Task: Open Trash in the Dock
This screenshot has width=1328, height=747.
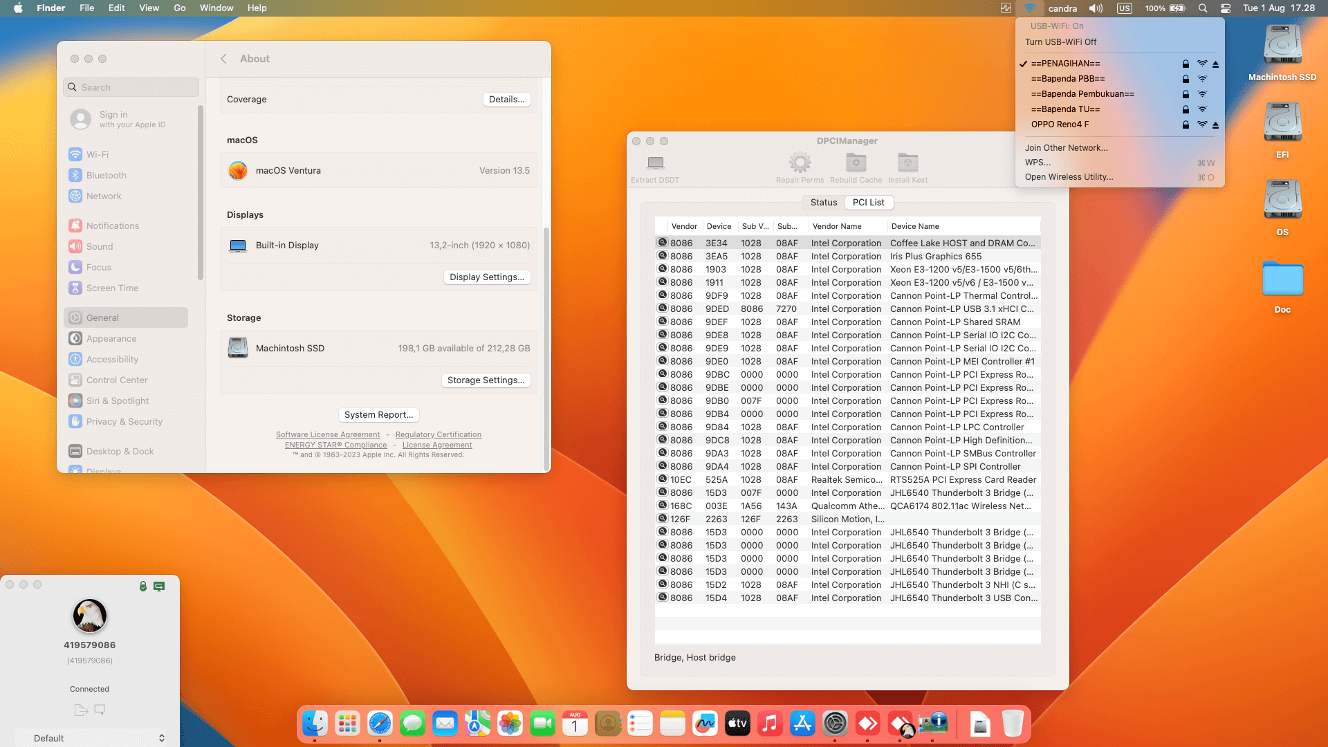Action: pos(1013,724)
